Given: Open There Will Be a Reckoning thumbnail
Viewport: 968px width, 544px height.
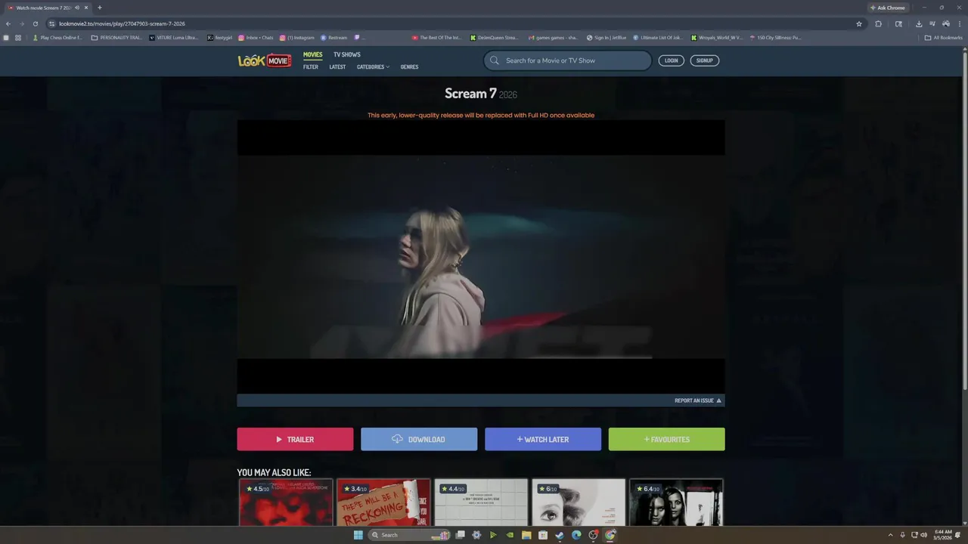Looking at the screenshot, I should pos(383,502).
